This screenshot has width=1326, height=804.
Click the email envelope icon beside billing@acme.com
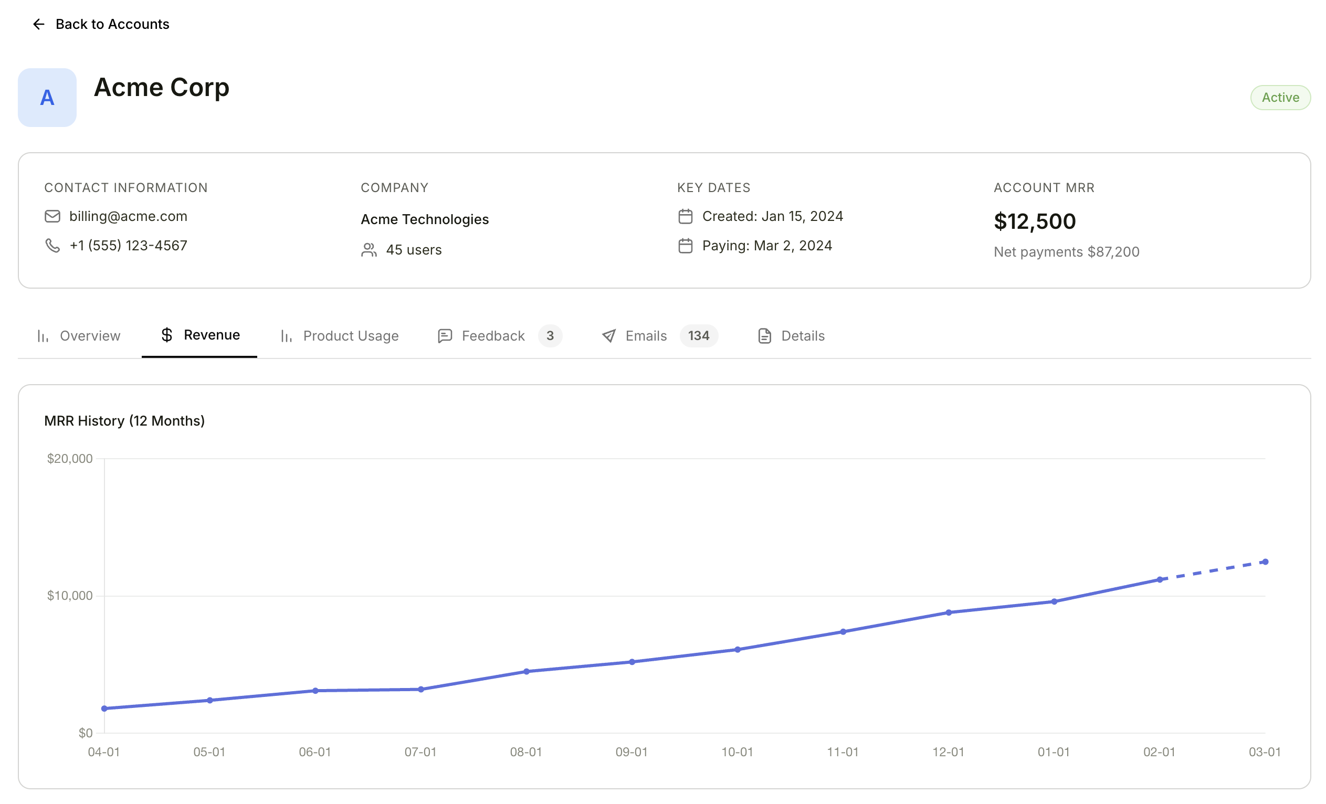coord(51,216)
